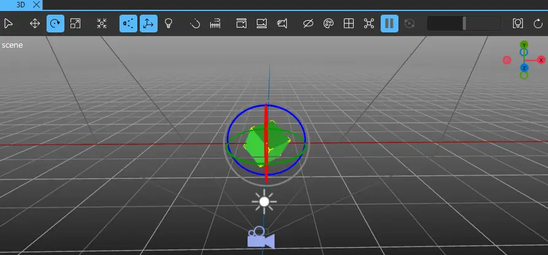Image resolution: width=548 pixels, height=255 pixels.
Task: Click the crossed-out eye visibility icon
Action: click(308, 24)
